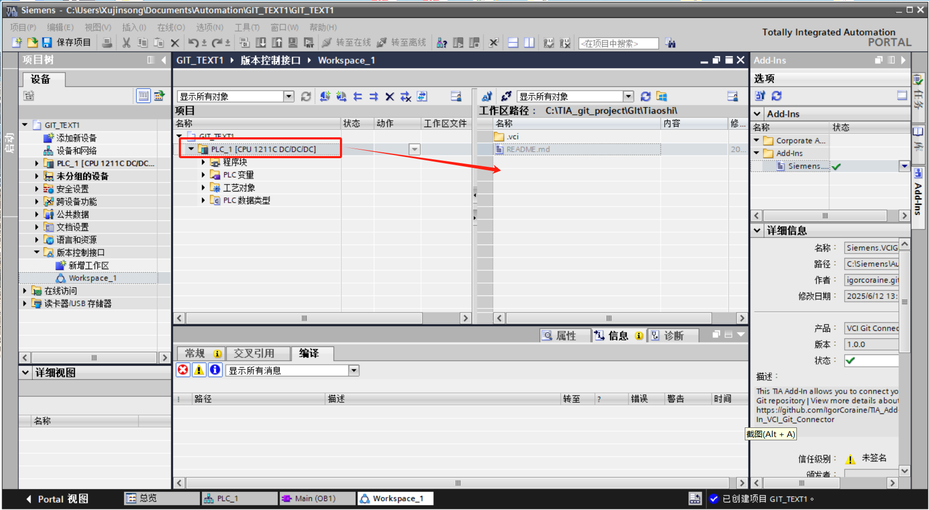Toggle the info messages filter in compile pane
Image resolution: width=929 pixels, height=510 pixels.
(x=215, y=369)
